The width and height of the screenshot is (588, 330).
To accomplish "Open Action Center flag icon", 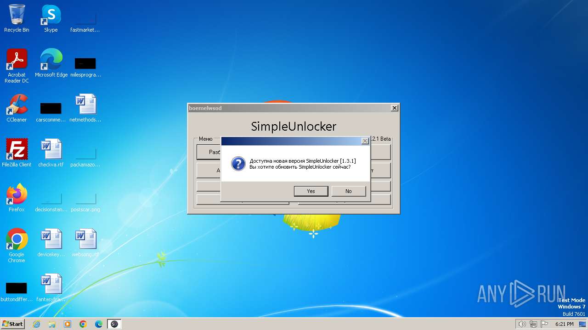I will click(544, 324).
